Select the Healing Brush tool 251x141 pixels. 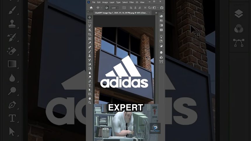click(90, 47)
